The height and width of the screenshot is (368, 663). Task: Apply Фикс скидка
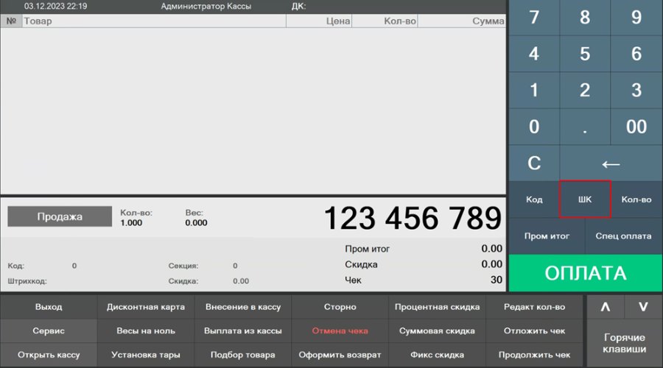[x=437, y=355]
